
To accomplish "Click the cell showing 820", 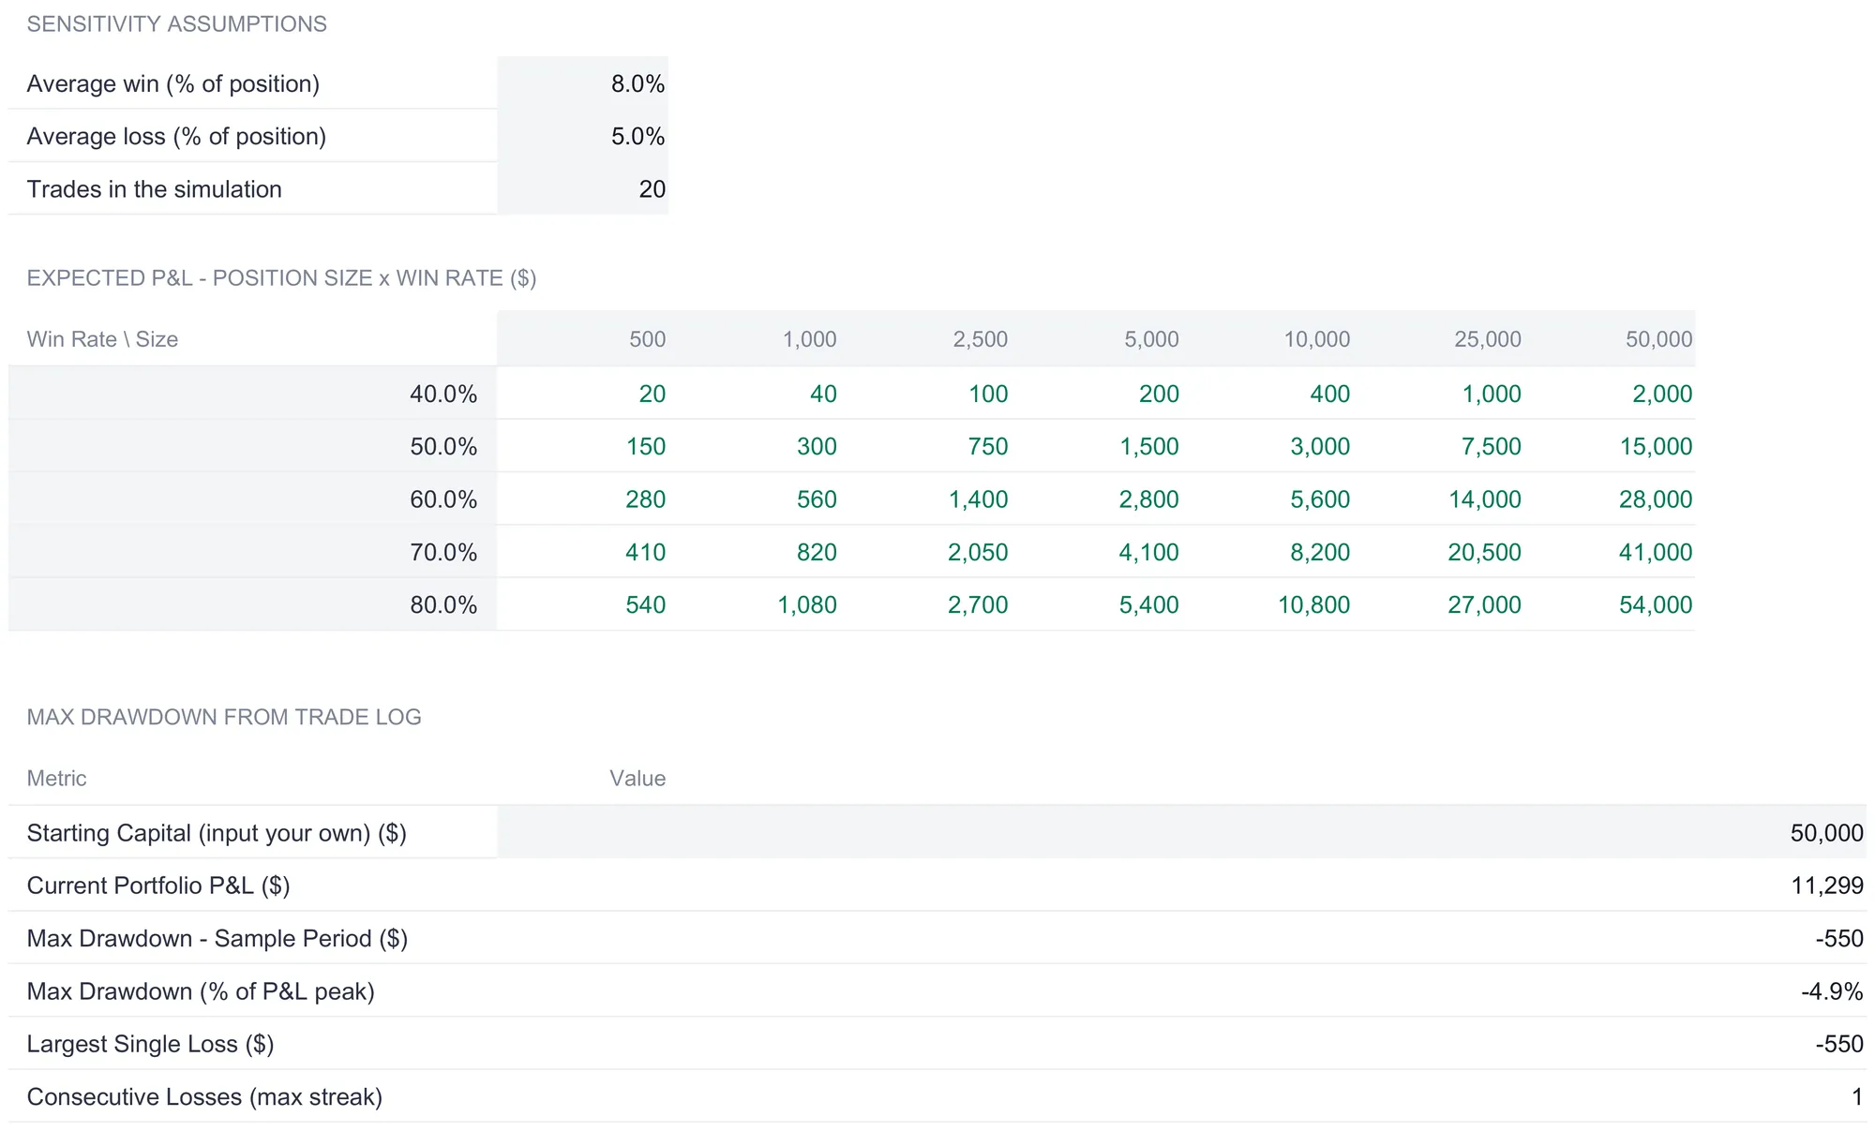I will 817,551.
